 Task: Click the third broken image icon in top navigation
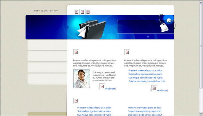coord(88,12)
